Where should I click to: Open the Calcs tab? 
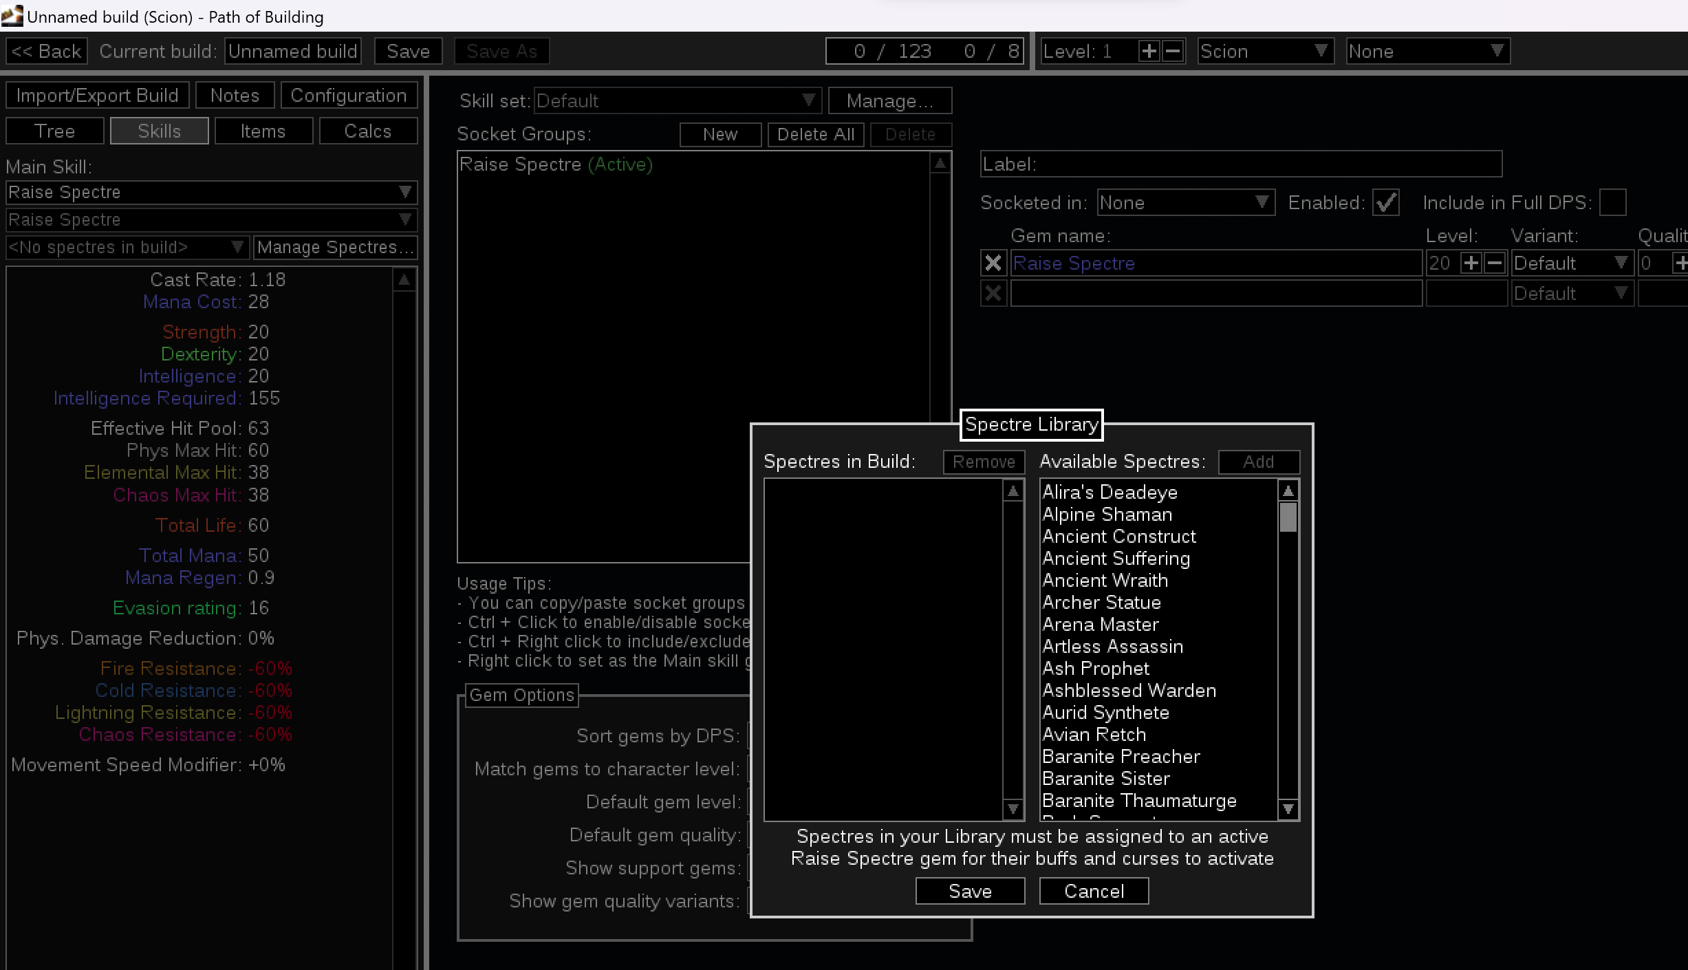pyautogui.click(x=367, y=131)
